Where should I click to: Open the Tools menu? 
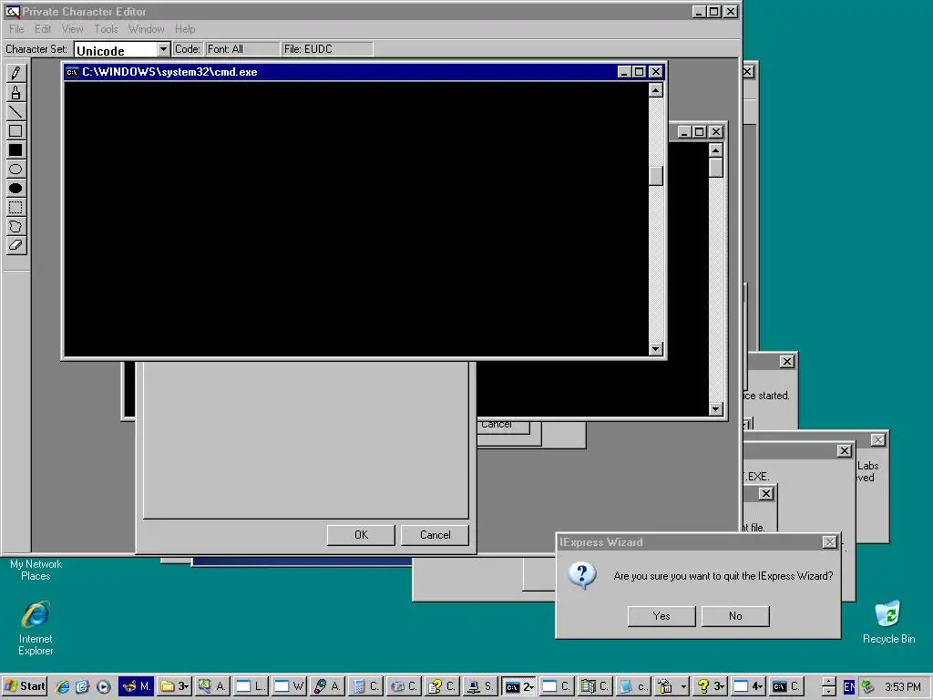pyautogui.click(x=106, y=29)
